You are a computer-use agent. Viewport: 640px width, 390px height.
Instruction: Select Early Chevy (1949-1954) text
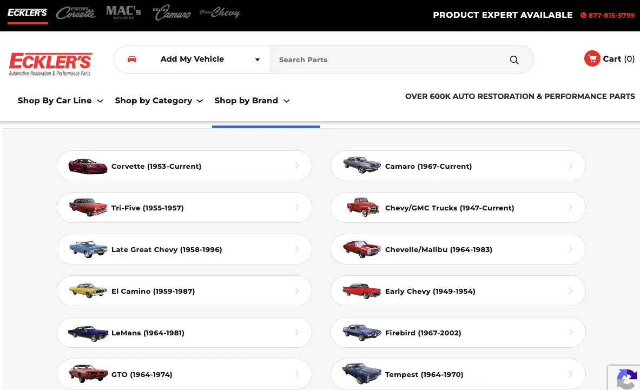pyautogui.click(x=430, y=291)
